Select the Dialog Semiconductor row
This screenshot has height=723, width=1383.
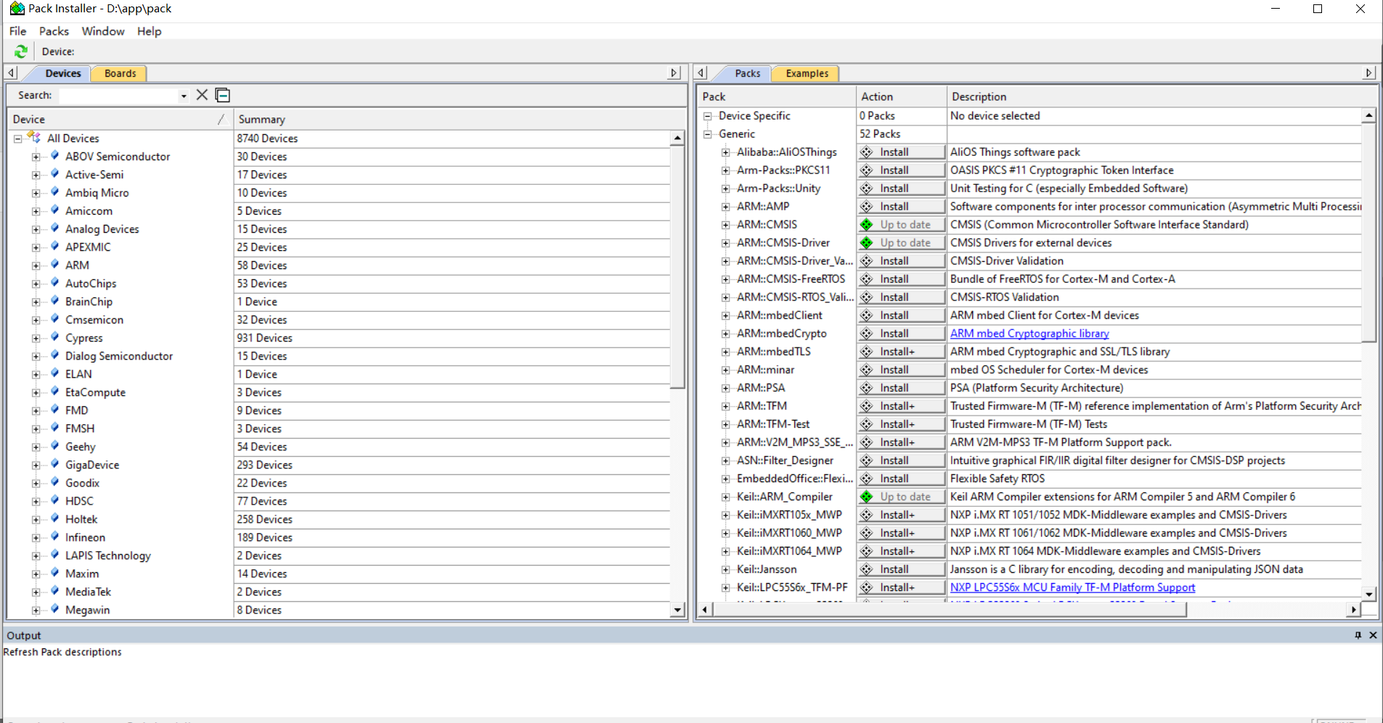click(x=119, y=356)
